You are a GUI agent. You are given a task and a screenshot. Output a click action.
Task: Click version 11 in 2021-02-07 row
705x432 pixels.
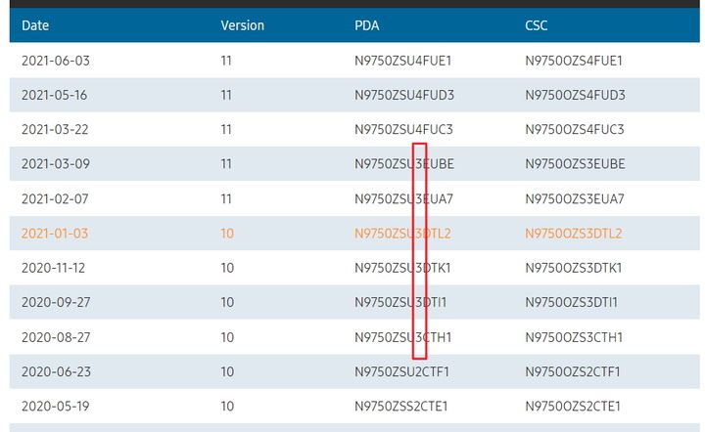click(226, 198)
